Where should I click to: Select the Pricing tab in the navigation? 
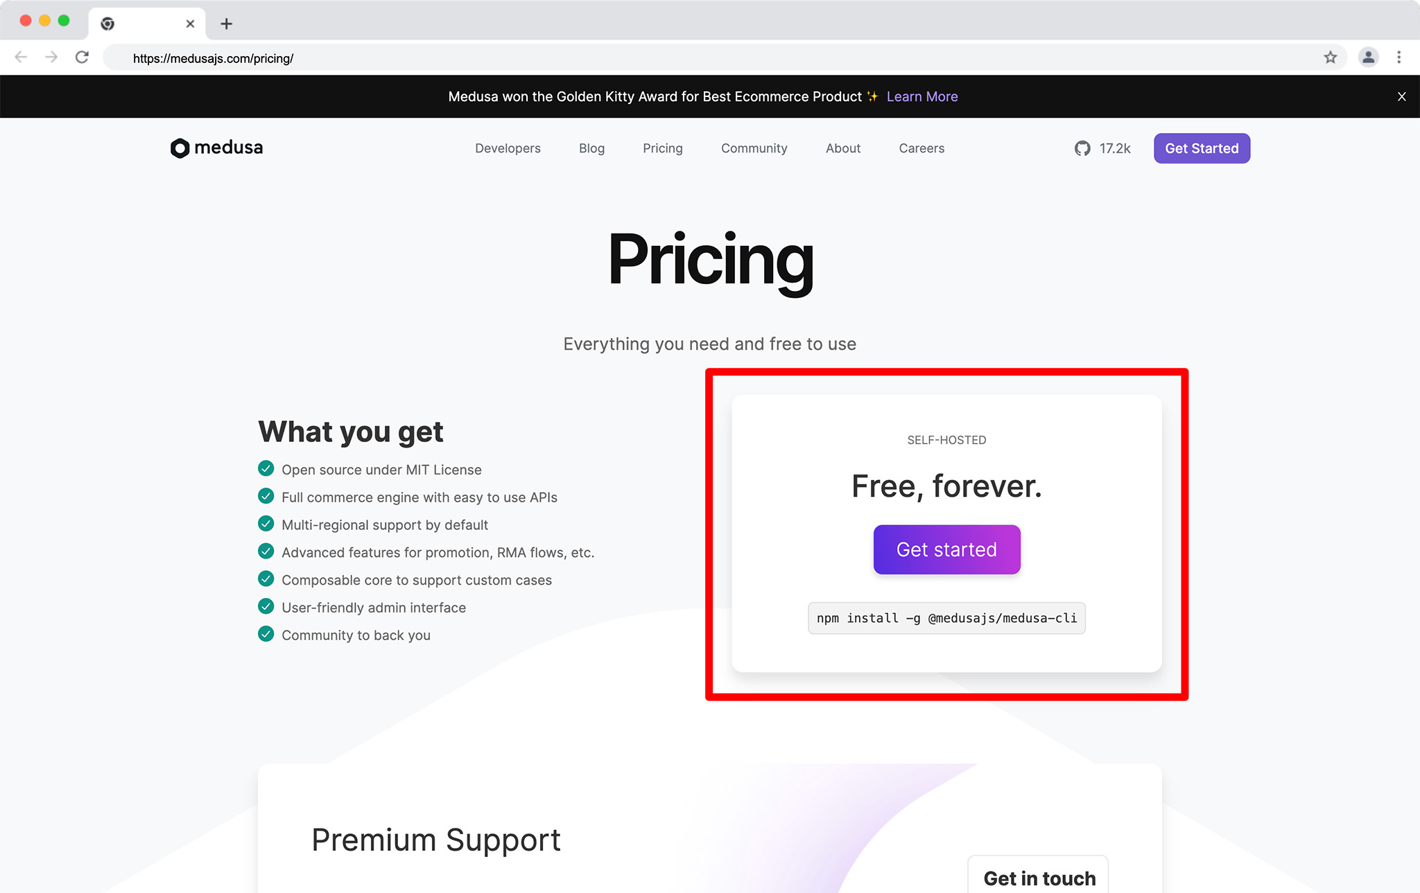(x=662, y=148)
